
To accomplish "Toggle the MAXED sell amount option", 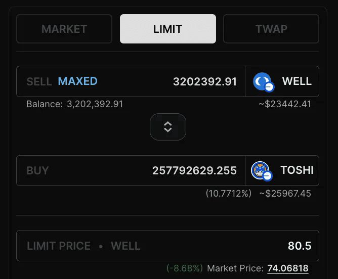I will pyautogui.click(x=78, y=81).
